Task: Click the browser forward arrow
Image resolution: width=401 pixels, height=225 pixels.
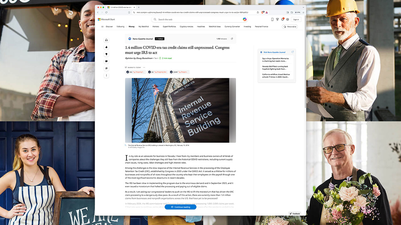Action: pos(102,12)
